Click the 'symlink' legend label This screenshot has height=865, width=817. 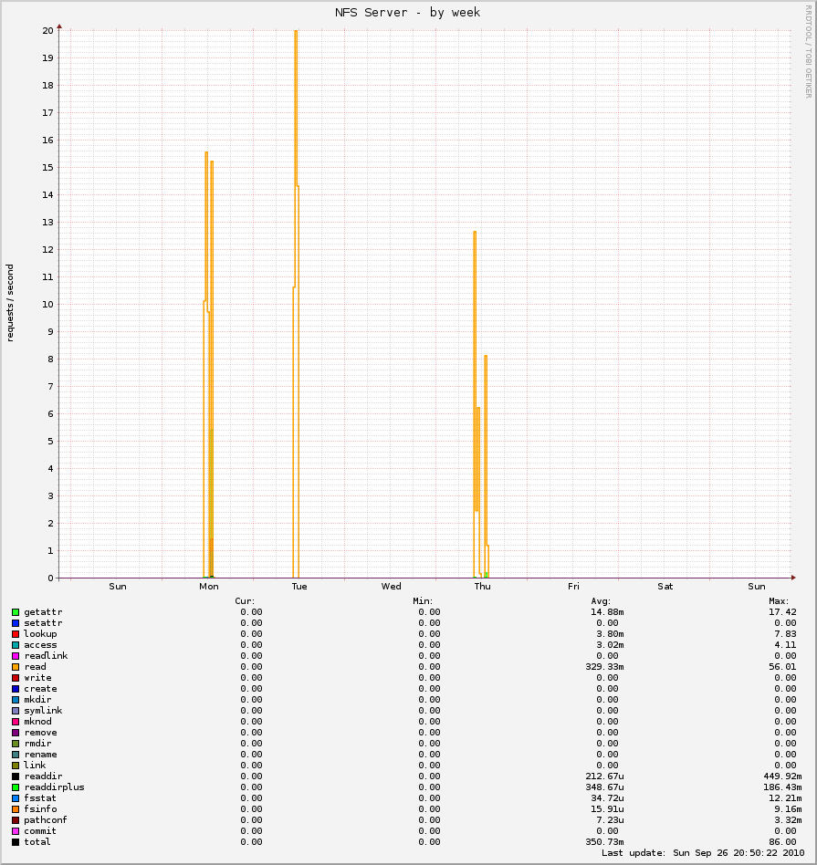(x=43, y=711)
